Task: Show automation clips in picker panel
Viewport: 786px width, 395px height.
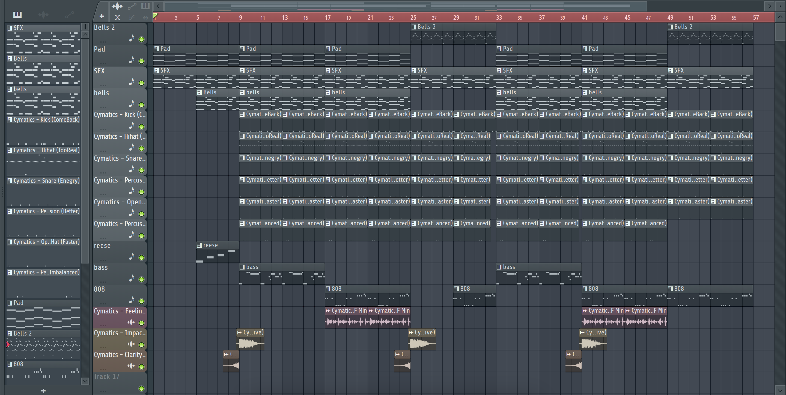Action: [70, 14]
